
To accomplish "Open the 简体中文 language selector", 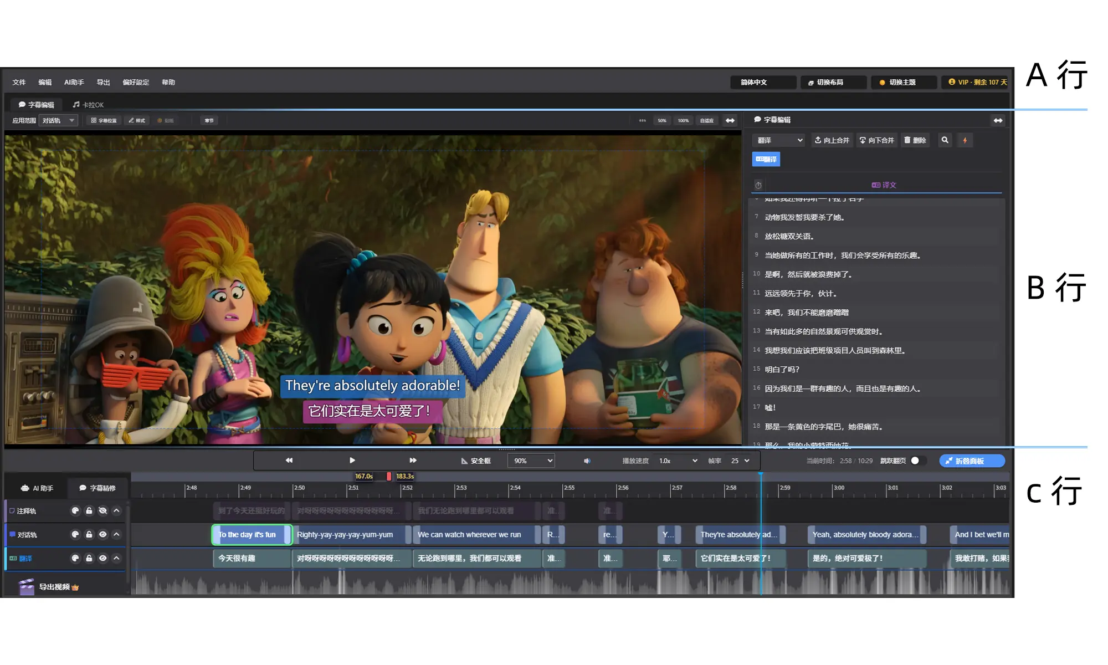I will (763, 83).
